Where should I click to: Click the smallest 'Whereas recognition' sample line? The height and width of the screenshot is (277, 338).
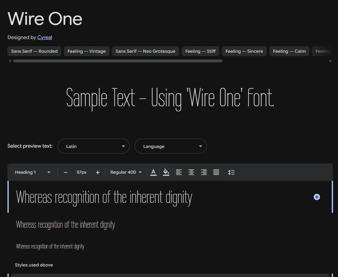(50, 247)
